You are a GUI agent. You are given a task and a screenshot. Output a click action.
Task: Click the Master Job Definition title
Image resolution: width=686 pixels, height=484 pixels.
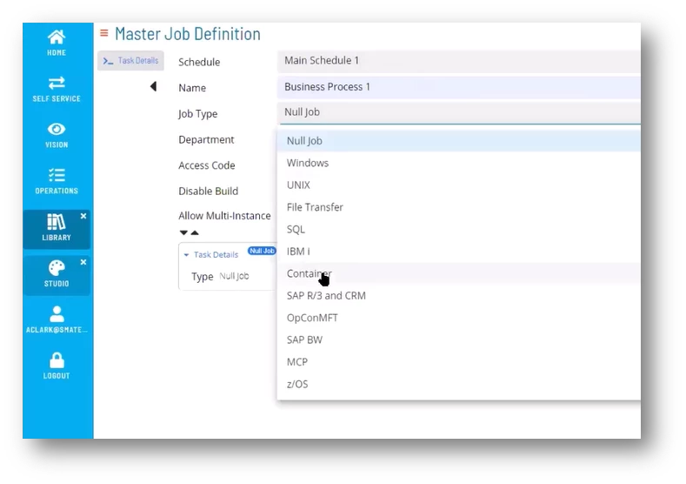pos(188,34)
